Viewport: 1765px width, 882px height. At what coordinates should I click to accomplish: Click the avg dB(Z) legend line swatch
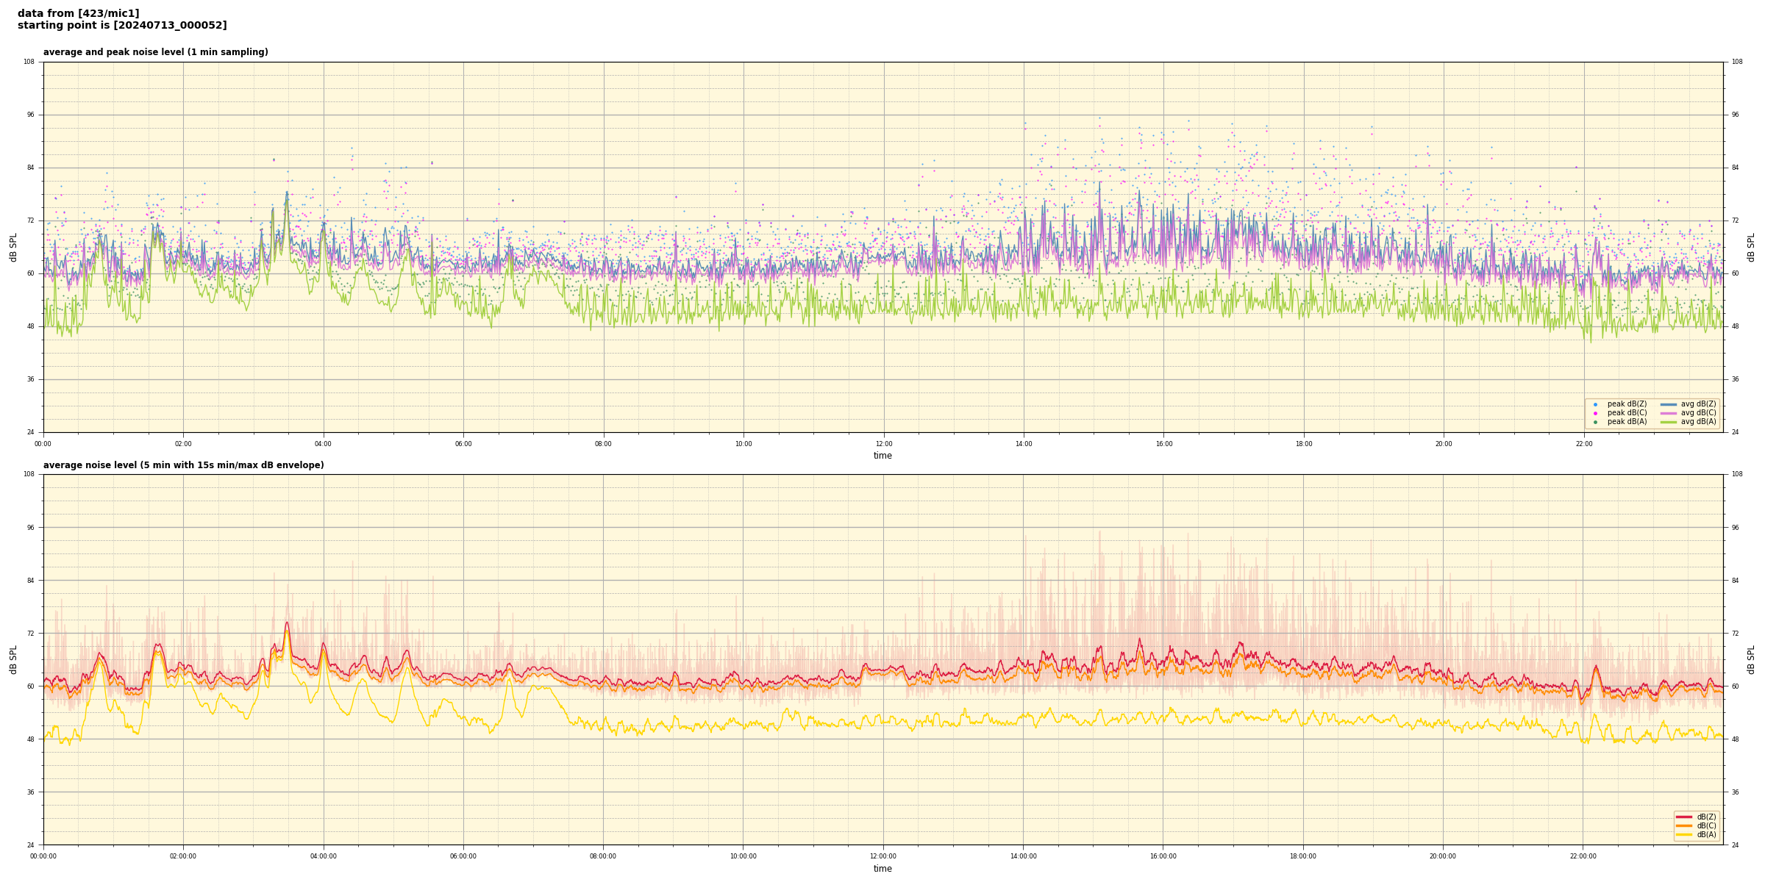[1669, 404]
